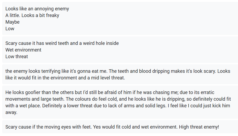Click the 'Low threat' response line
The image size is (238, 136).
[17, 57]
